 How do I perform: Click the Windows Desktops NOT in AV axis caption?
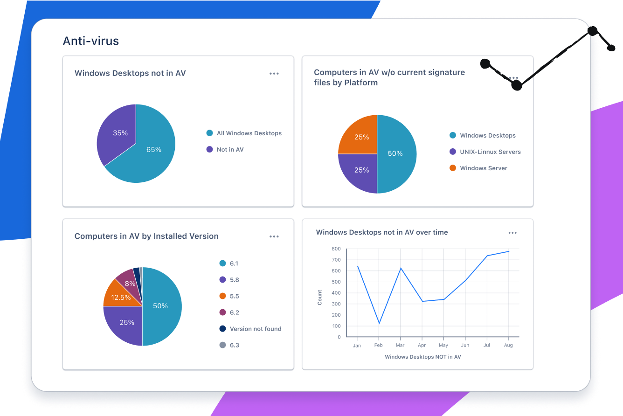423,357
